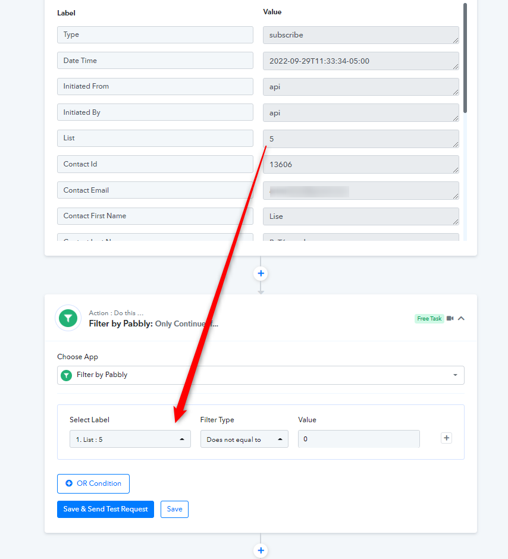The height and width of the screenshot is (559, 508).
Task: Click the small funnel icon in Choose App
Action: click(66, 375)
